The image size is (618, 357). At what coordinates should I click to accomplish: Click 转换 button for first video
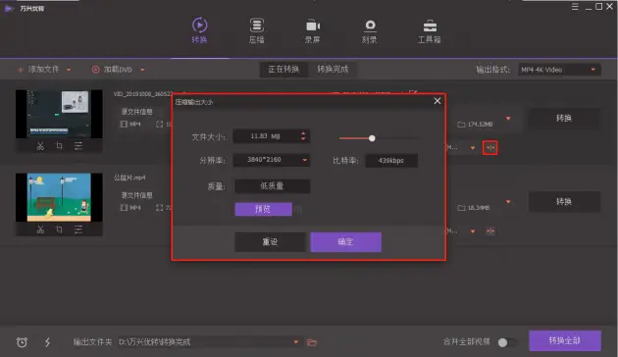click(x=564, y=118)
